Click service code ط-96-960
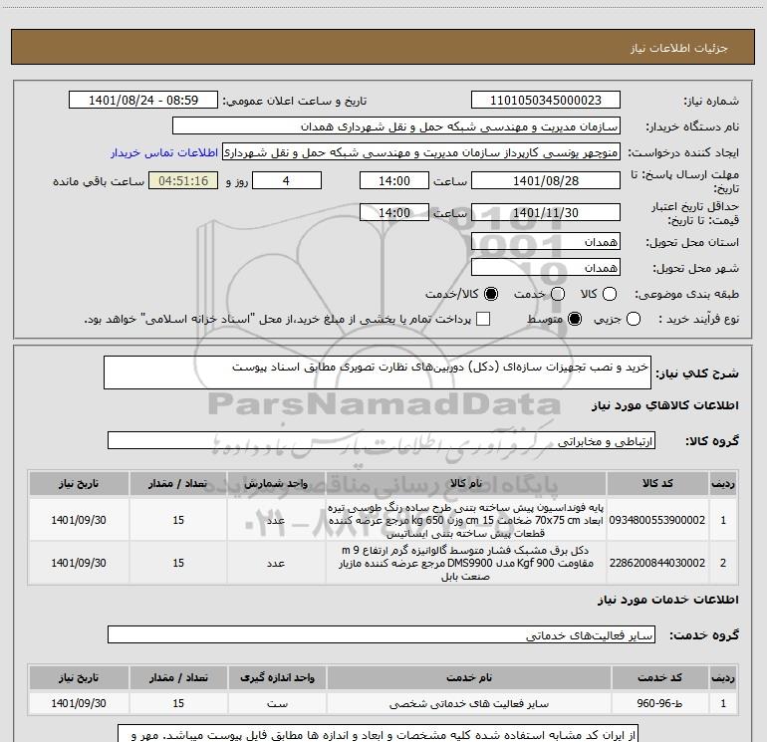767x742 pixels. [x=659, y=703]
